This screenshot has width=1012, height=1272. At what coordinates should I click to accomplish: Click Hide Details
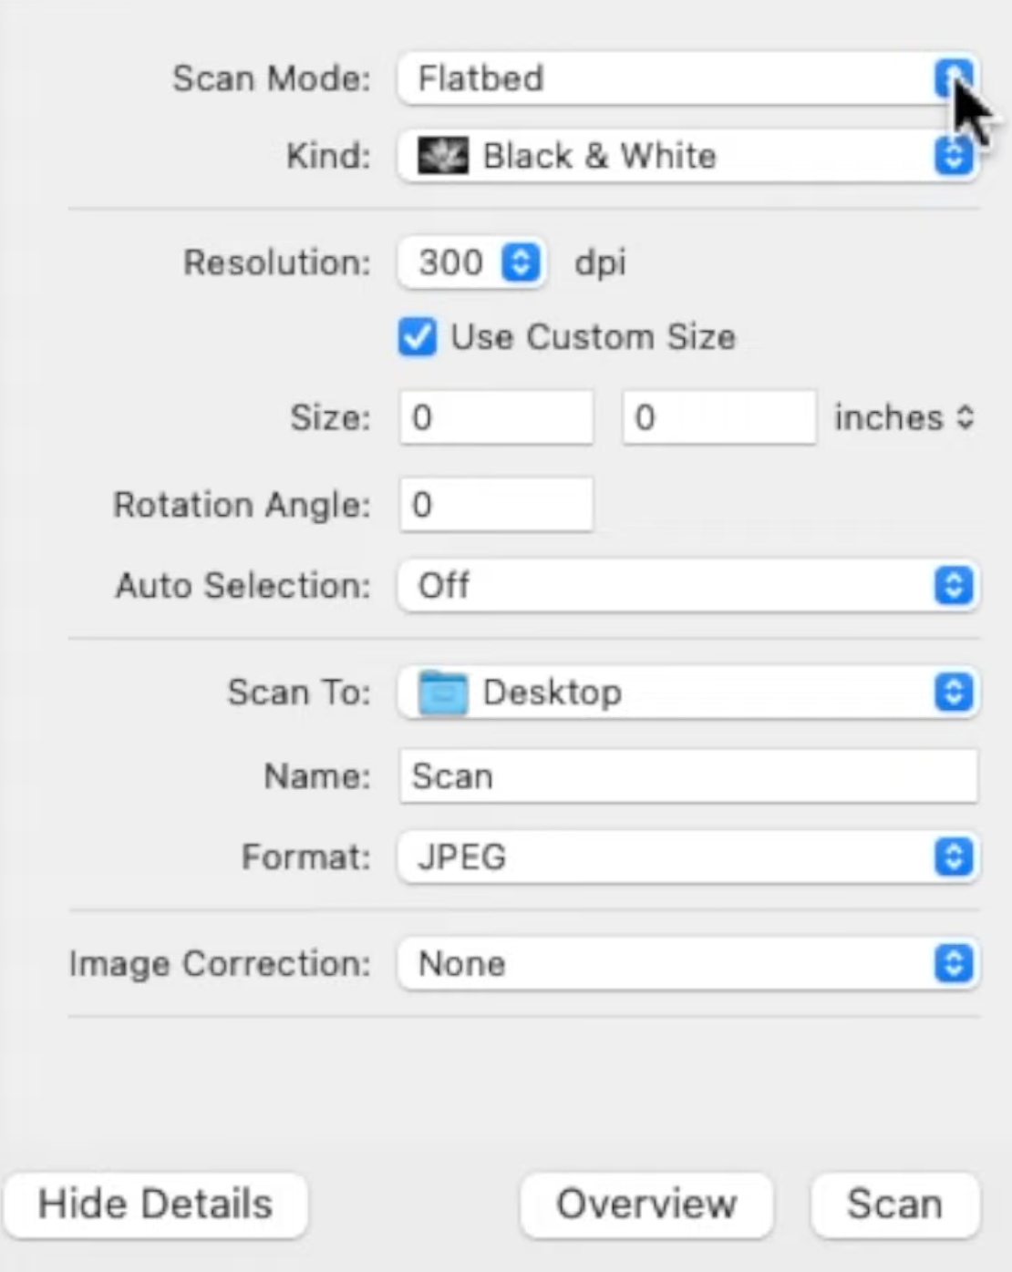click(156, 1204)
